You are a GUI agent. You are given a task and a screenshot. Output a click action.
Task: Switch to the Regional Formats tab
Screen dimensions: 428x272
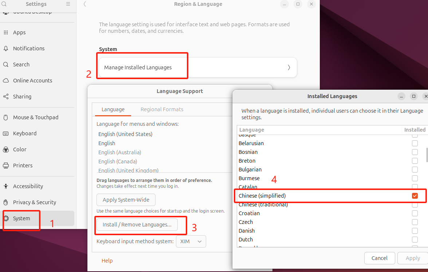click(x=162, y=109)
